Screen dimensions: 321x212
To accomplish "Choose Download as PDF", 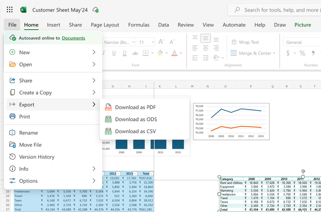I will click(135, 107).
